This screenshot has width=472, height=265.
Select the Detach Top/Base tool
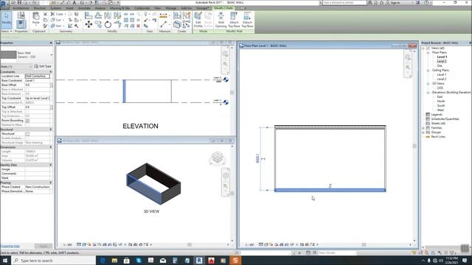click(247, 20)
